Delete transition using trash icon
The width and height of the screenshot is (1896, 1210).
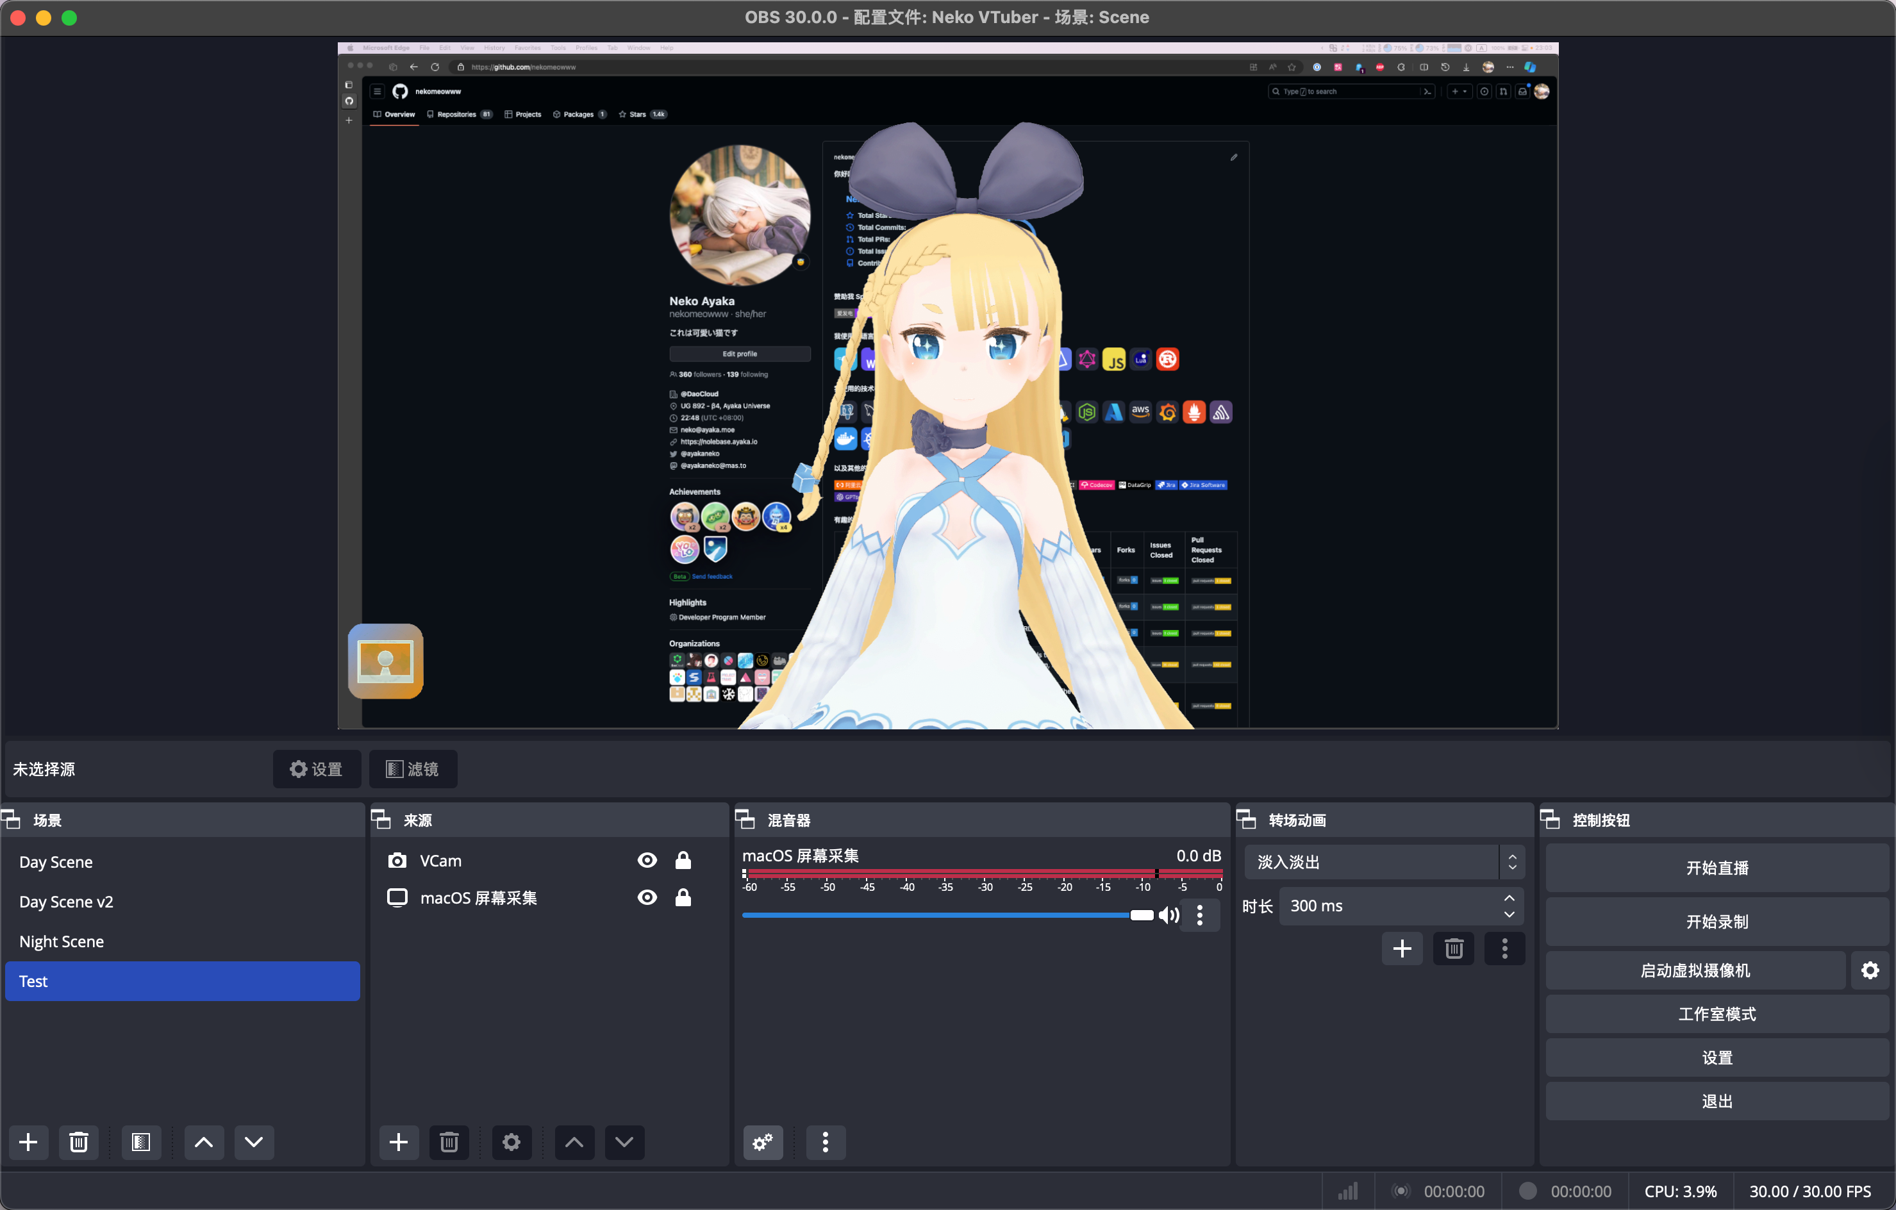click(1454, 949)
